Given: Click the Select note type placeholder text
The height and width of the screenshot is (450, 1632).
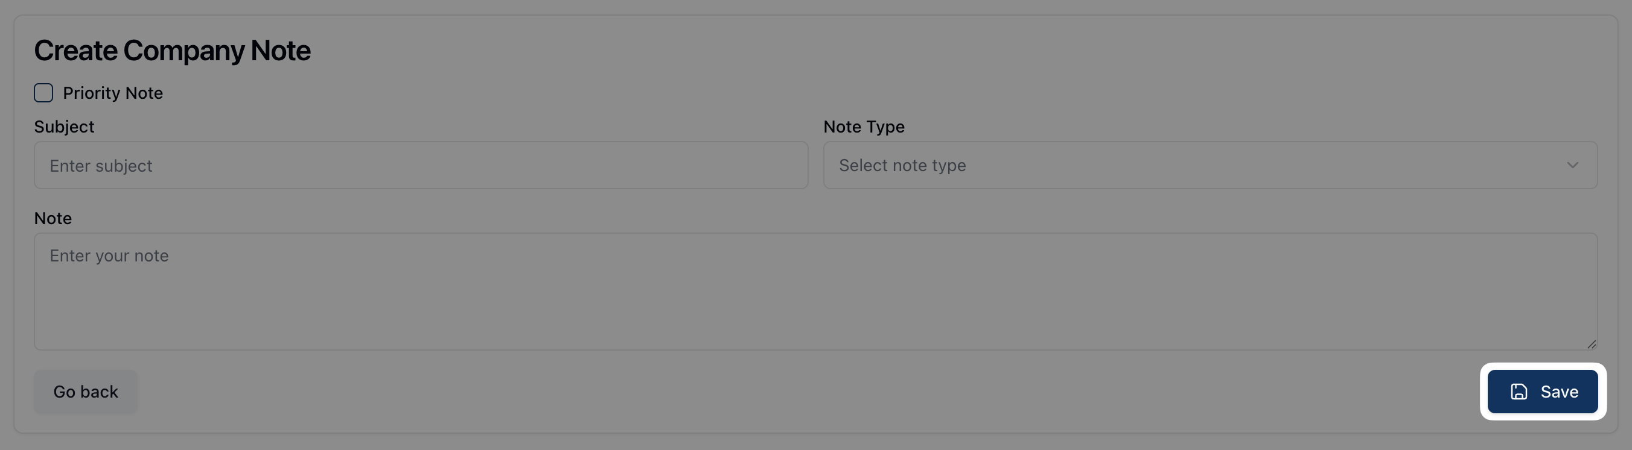Looking at the screenshot, I should point(902,165).
